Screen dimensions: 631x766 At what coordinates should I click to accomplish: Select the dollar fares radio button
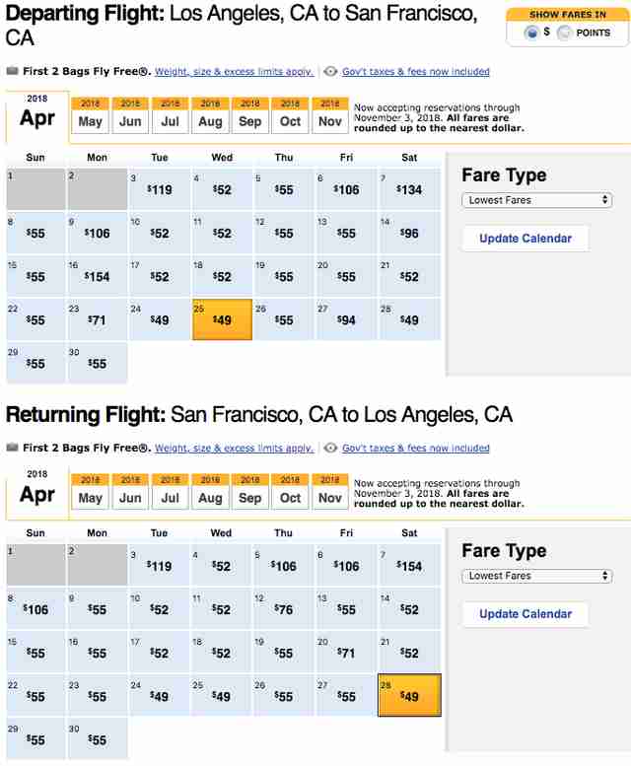tap(530, 33)
